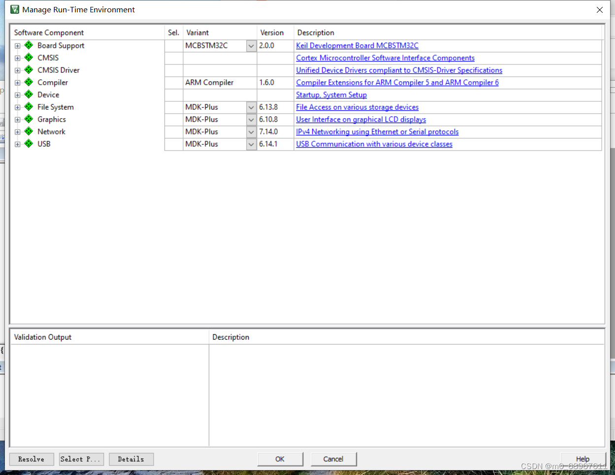The image size is (615, 475).
Task: Click the version 2.0.0 cell
Action: point(275,46)
